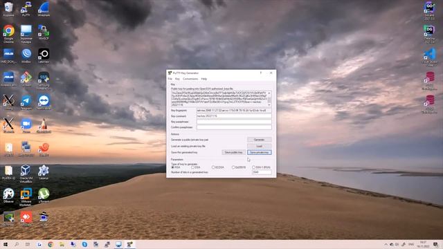Open the Help menu in PuTTYgen
443x249 pixels.
(x=204, y=79)
